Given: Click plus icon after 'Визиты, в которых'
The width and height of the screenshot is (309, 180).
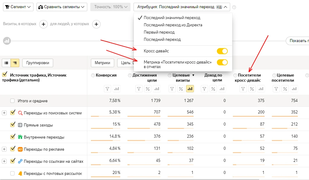Looking at the screenshot, I should 43,24.
